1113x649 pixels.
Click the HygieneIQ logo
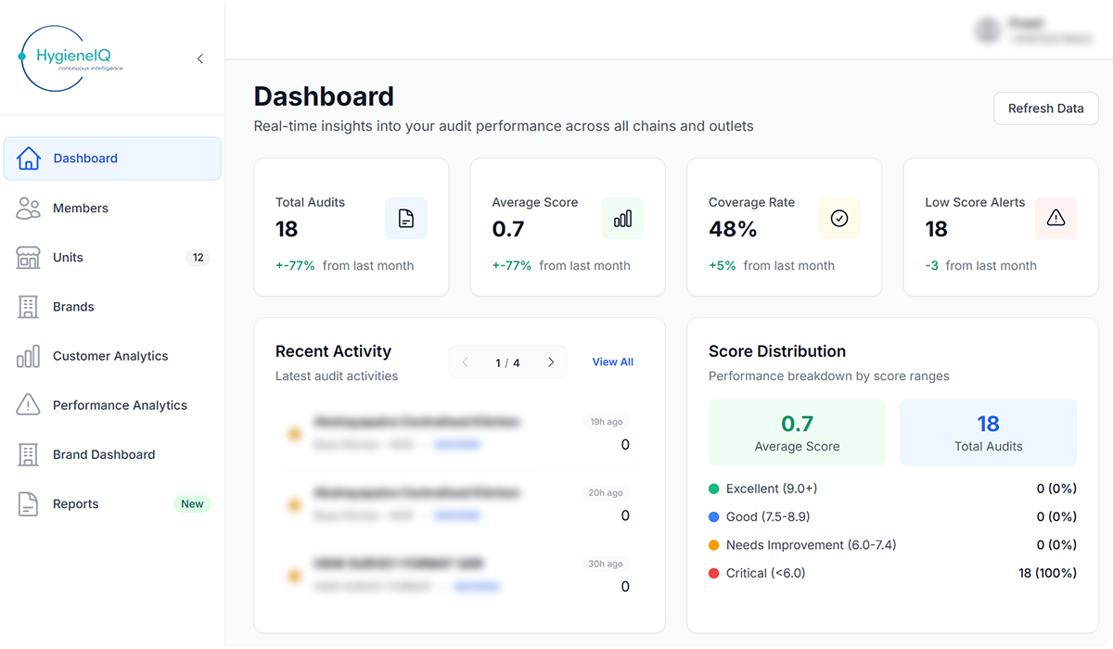[71, 58]
